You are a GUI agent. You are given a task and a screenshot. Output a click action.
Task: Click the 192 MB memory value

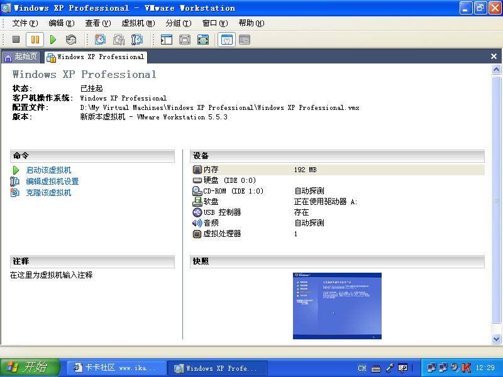[305, 170]
